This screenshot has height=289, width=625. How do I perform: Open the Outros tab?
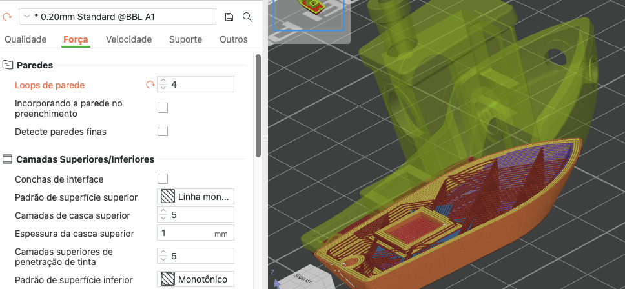tap(234, 39)
